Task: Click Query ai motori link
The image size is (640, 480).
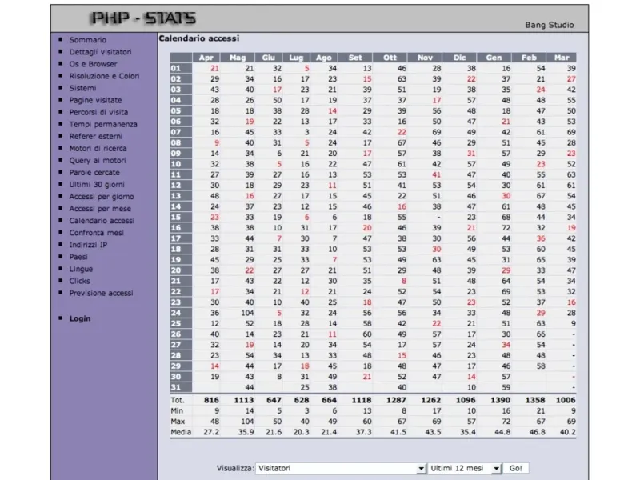Action: coord(98,161)
